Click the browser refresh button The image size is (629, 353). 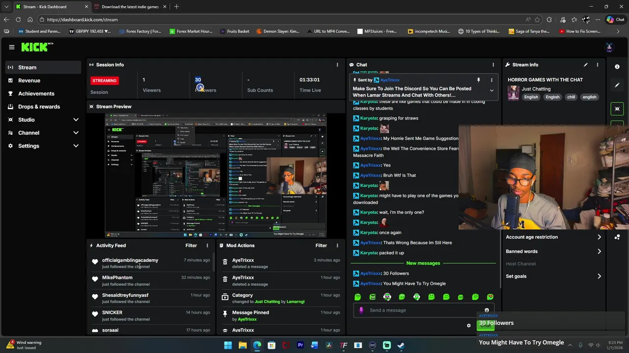pos(18,20)
